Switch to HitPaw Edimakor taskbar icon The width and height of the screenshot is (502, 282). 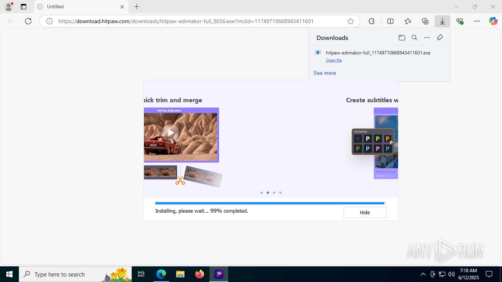click(219, 274)
